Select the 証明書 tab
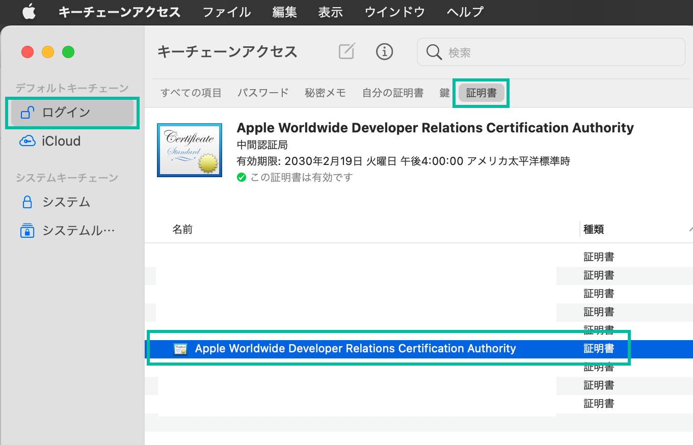The width and height of the screenshot is (693, 445). pos(482,93)
